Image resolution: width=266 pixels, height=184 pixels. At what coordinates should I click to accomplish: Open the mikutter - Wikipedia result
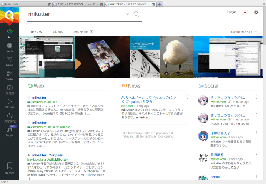48,155
